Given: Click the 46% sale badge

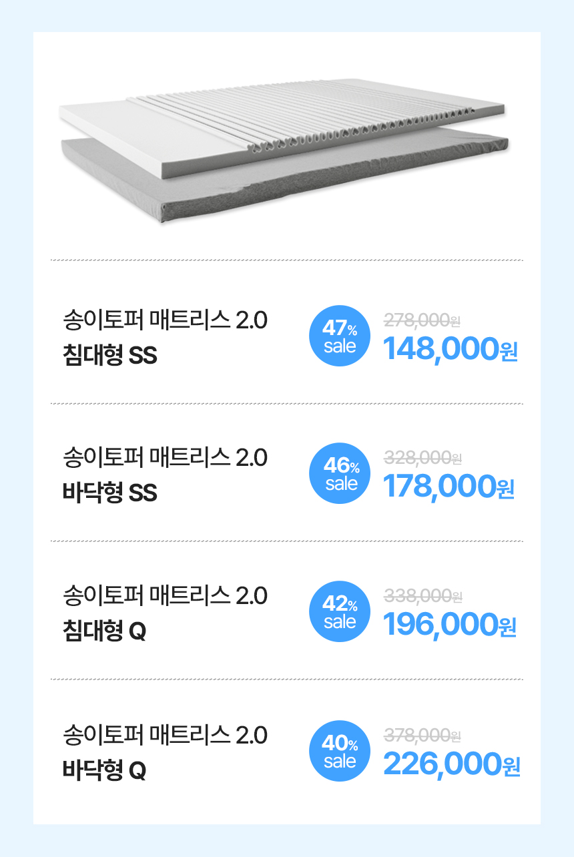Looking at the screenshot, I should pyautogui.click(x=340, y=473).
